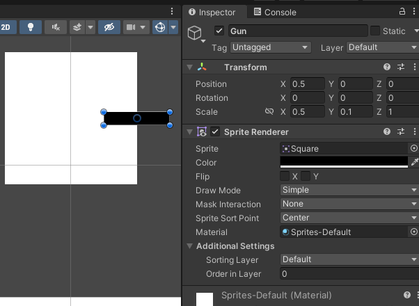Open the Draw Mode dropdown
419x306 pixels.
348,190
